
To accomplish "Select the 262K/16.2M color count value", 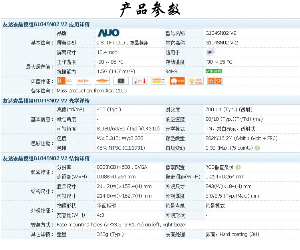I will point(241,138).
